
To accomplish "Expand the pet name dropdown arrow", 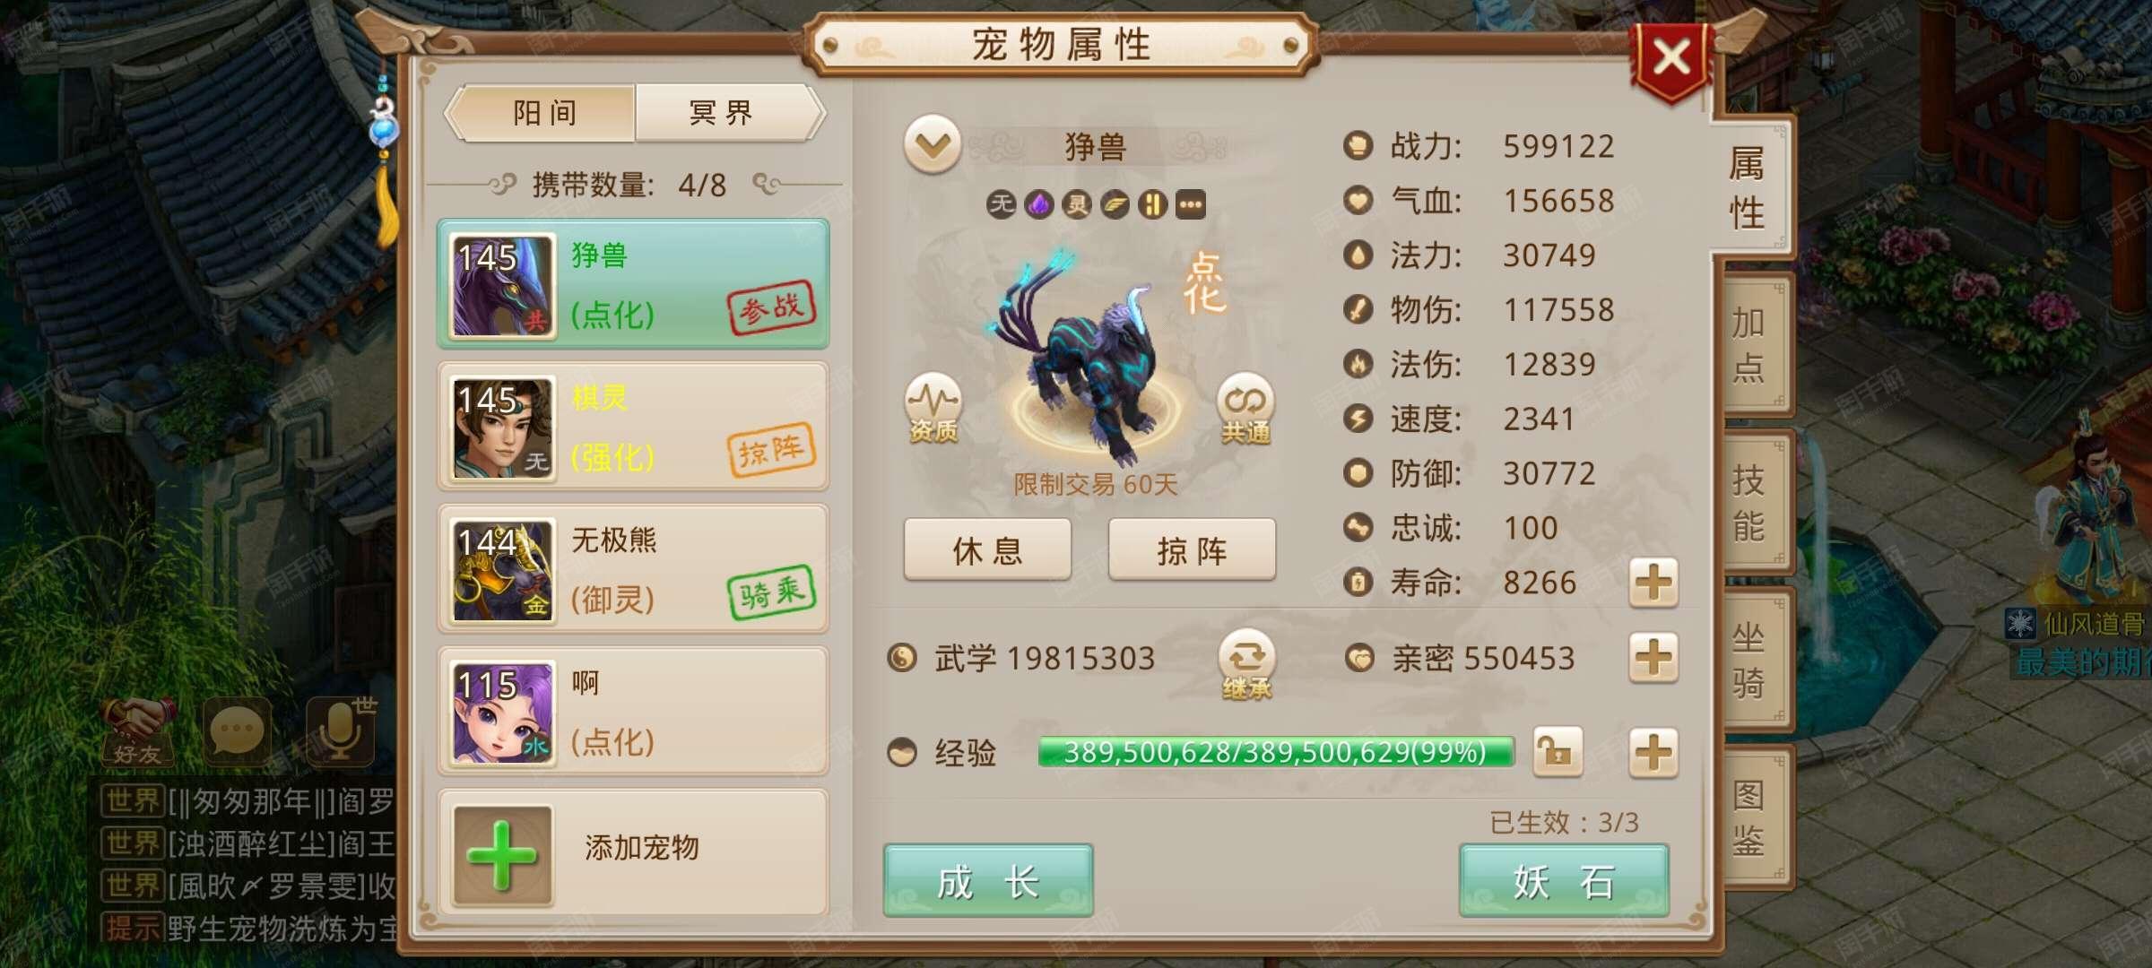I will pos(933,144).
